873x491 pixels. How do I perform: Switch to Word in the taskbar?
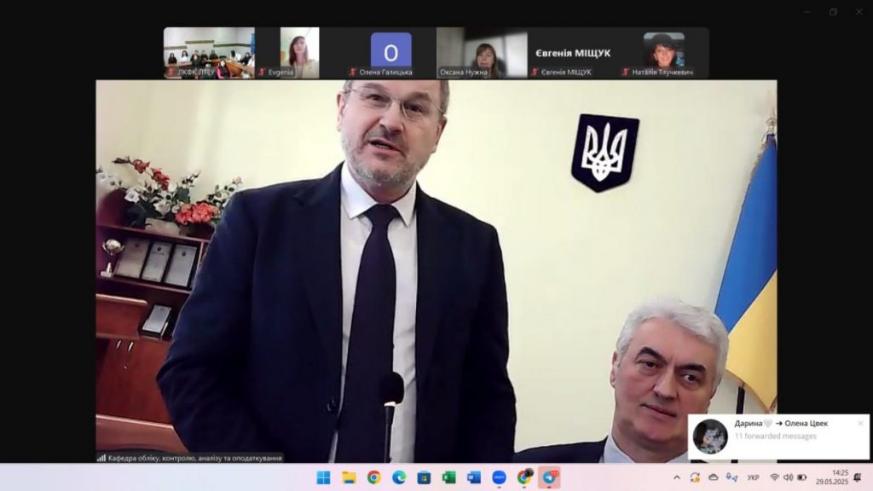coord(474,477)
